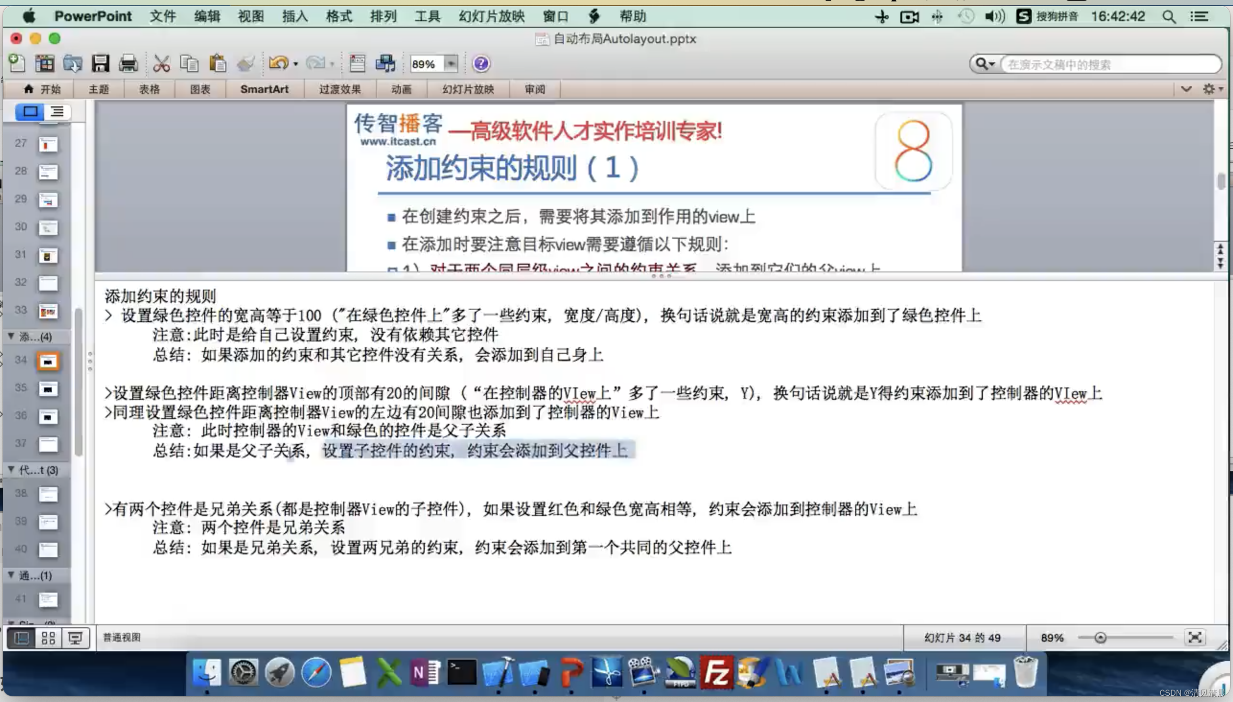
Task: Open the 插入 menu
Action: pos(294,16)
